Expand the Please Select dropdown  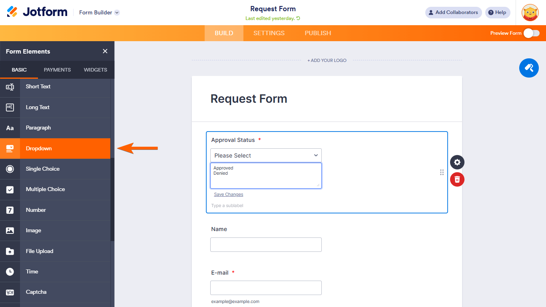[266, 155]
